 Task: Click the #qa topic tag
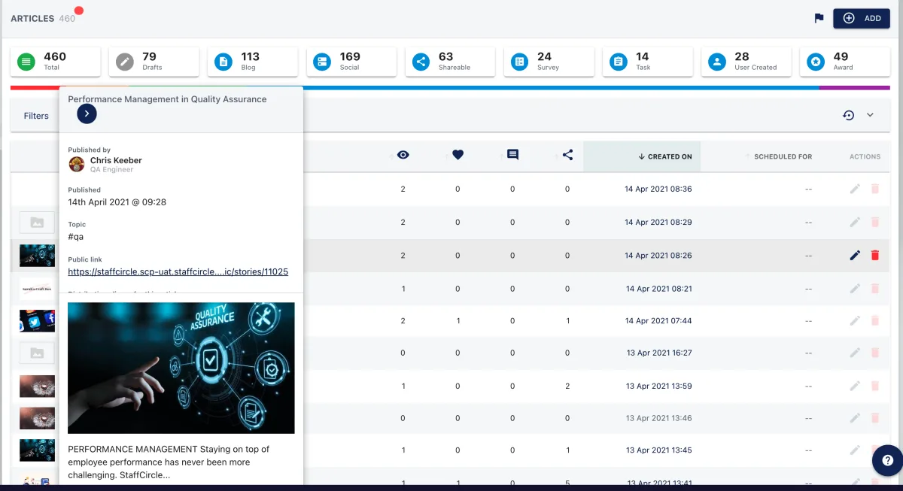click(75, 237)
